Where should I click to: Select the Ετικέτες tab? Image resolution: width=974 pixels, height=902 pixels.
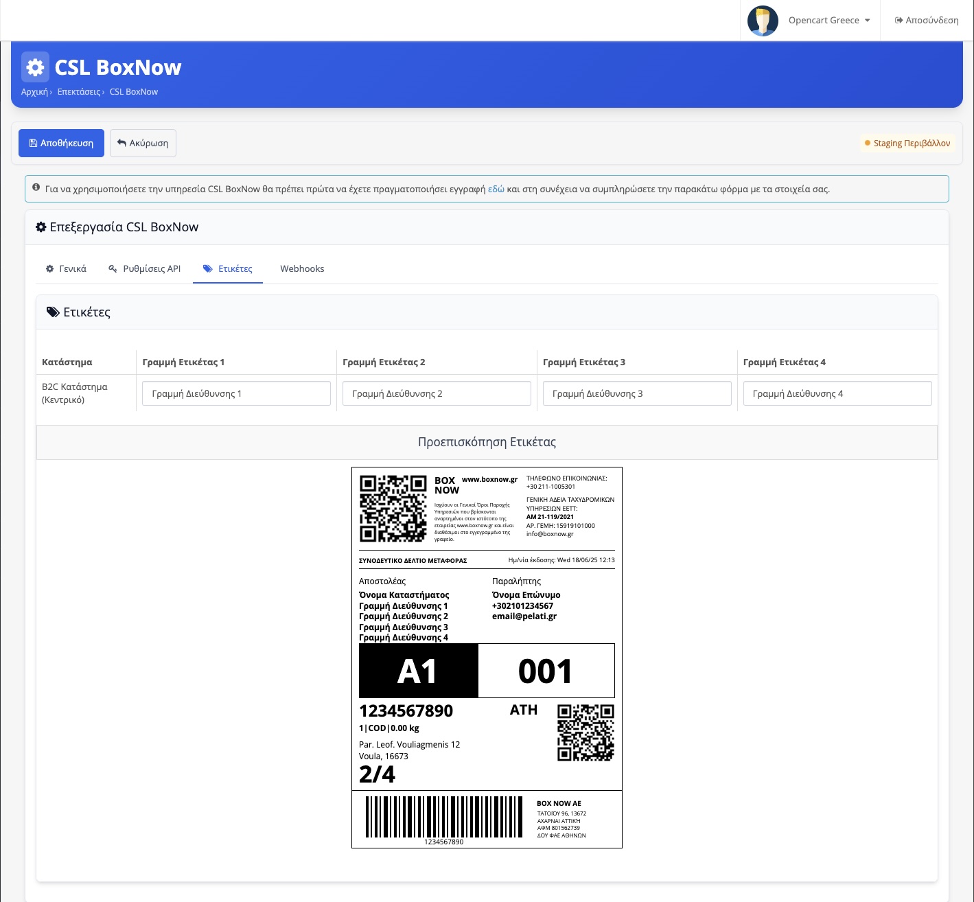tap(228, 269)
